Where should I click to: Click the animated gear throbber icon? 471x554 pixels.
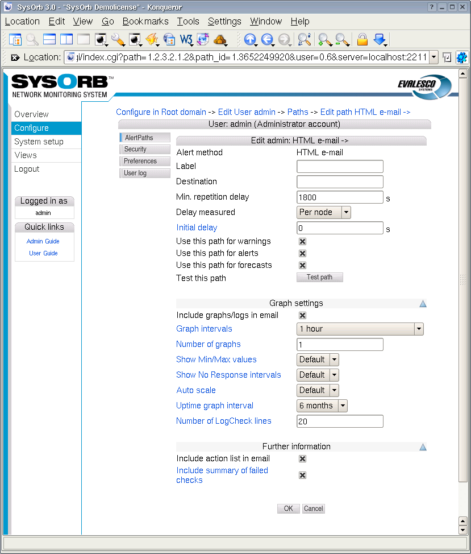461,57
